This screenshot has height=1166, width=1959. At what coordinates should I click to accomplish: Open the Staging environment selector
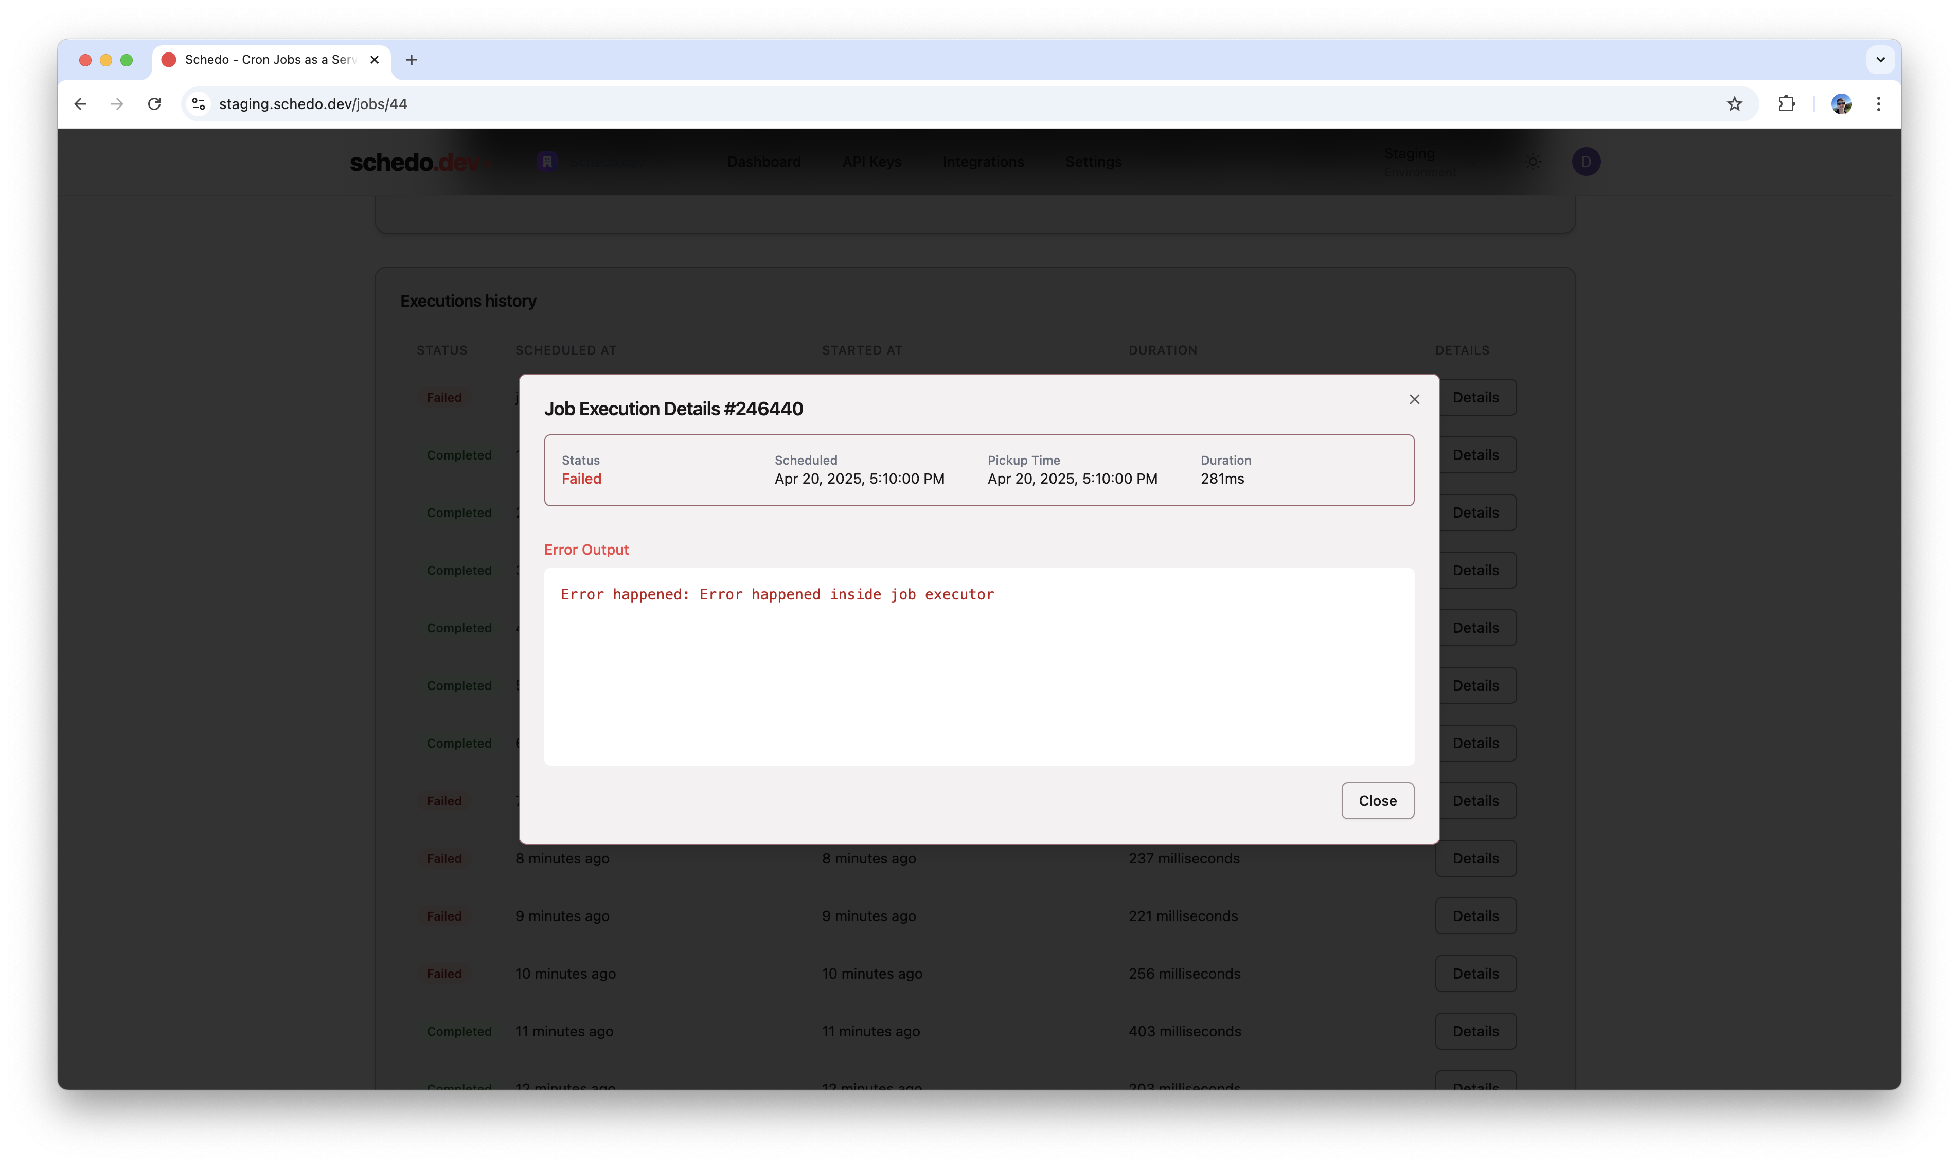click(x=1419, y=162)
